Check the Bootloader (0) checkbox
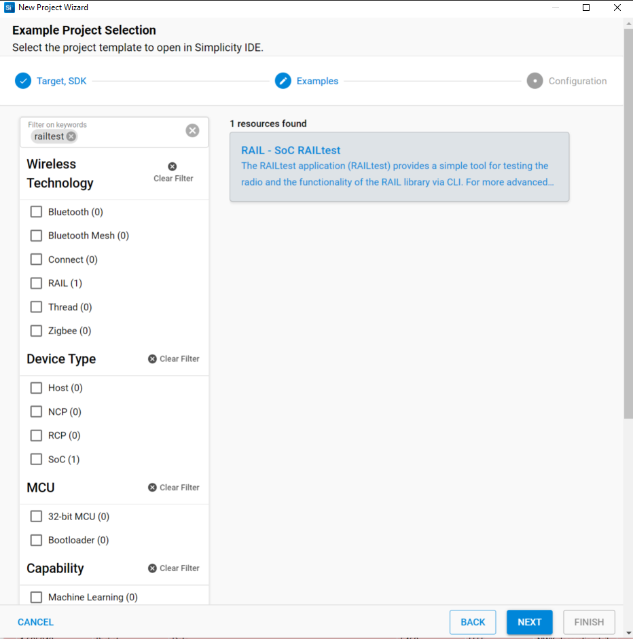This screenshot has width=633, height=639. click(x=36, y=540)
